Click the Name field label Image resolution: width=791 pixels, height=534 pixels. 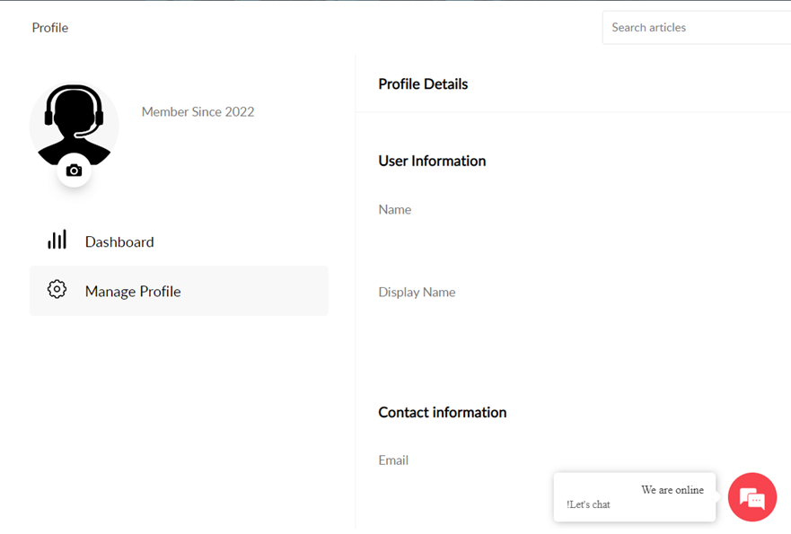[x=395, y=210]
